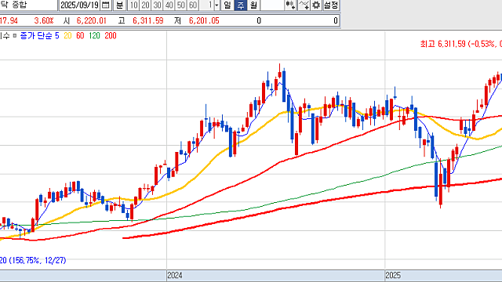This screenshot has width=502, height=282.
Task: Open the gear settings icon
Action: pos(316,5)
